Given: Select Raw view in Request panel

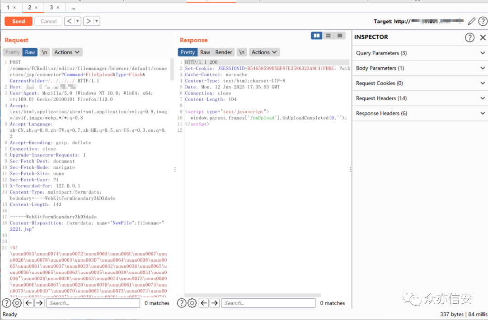Looking at the screenshot, I should click(x=30, y=52).
